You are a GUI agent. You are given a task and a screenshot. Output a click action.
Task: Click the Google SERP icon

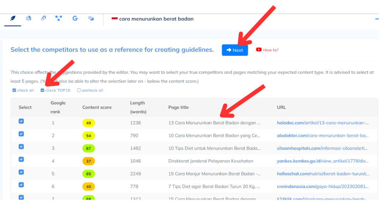75,18
